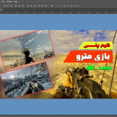The height and width of the screenshot is (117, 117).
Task: Click Align left edges icon
Action: (x=16, y=6)
